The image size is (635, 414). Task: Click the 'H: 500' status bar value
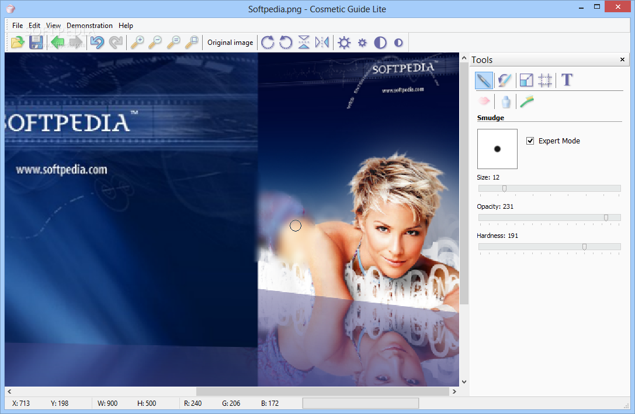click(147, 403)
